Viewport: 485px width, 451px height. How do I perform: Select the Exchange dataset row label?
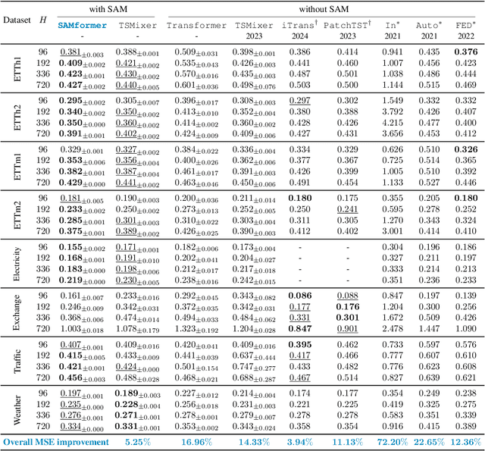click(x=17, y=312)
